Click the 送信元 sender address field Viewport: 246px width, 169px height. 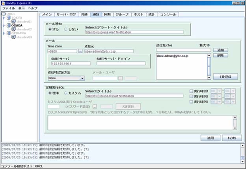109,51
